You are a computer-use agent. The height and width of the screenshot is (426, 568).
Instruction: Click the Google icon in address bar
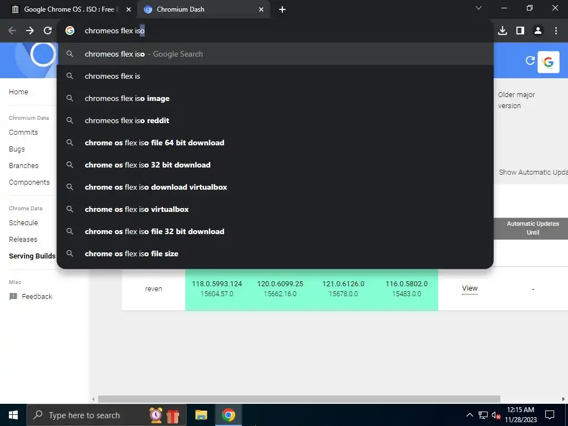[x=70, y=31]
